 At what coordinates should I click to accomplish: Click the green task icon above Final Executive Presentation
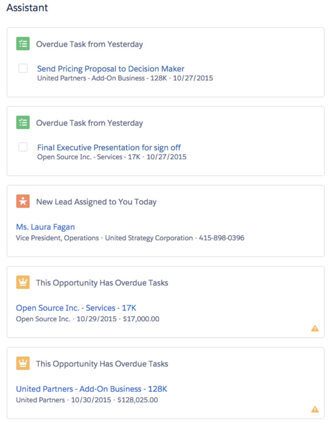(23, 123)
